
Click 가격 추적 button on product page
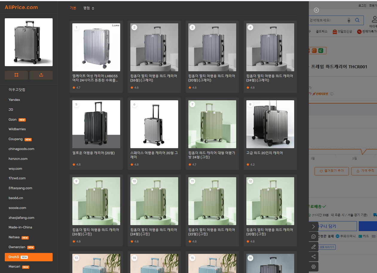(x=364, y=171)
